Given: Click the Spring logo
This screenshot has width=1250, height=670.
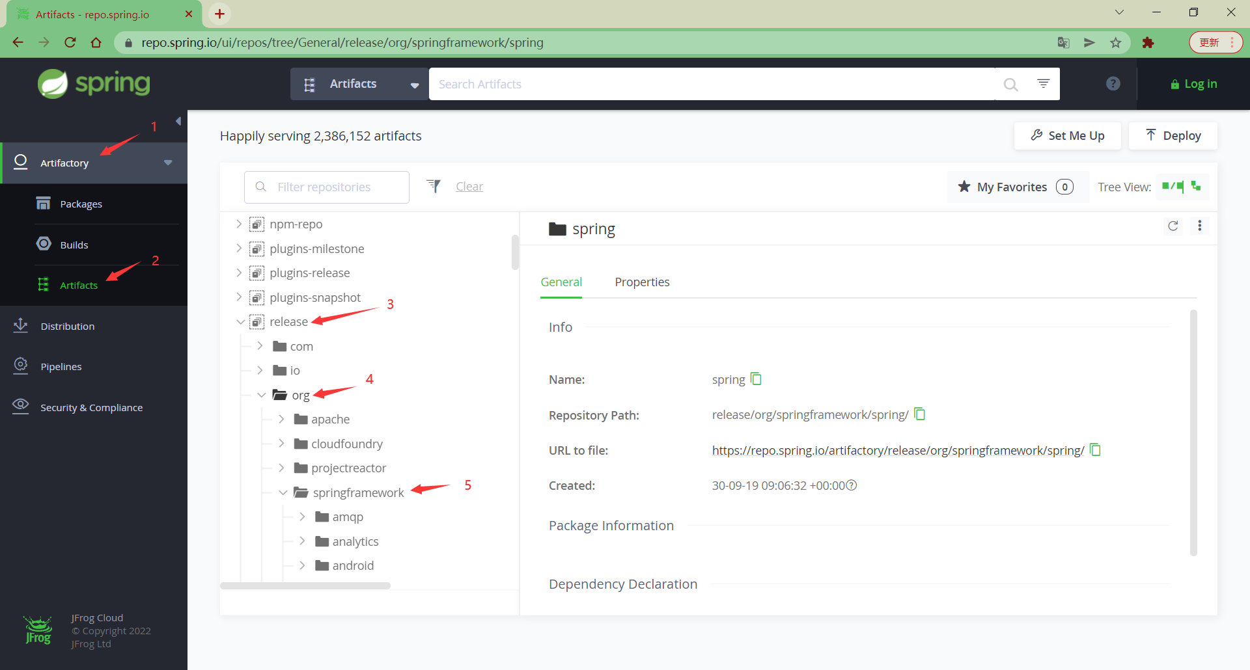Looking at the screenshot, I should (x=94, y=83).
